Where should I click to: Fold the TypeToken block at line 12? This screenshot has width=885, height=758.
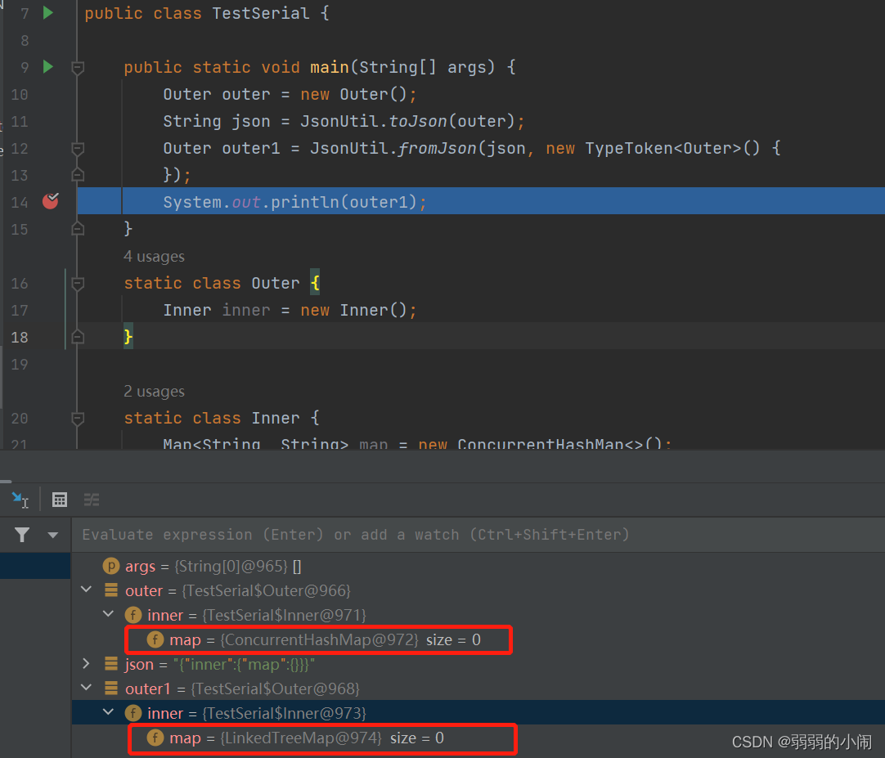(x=78, y=149)
